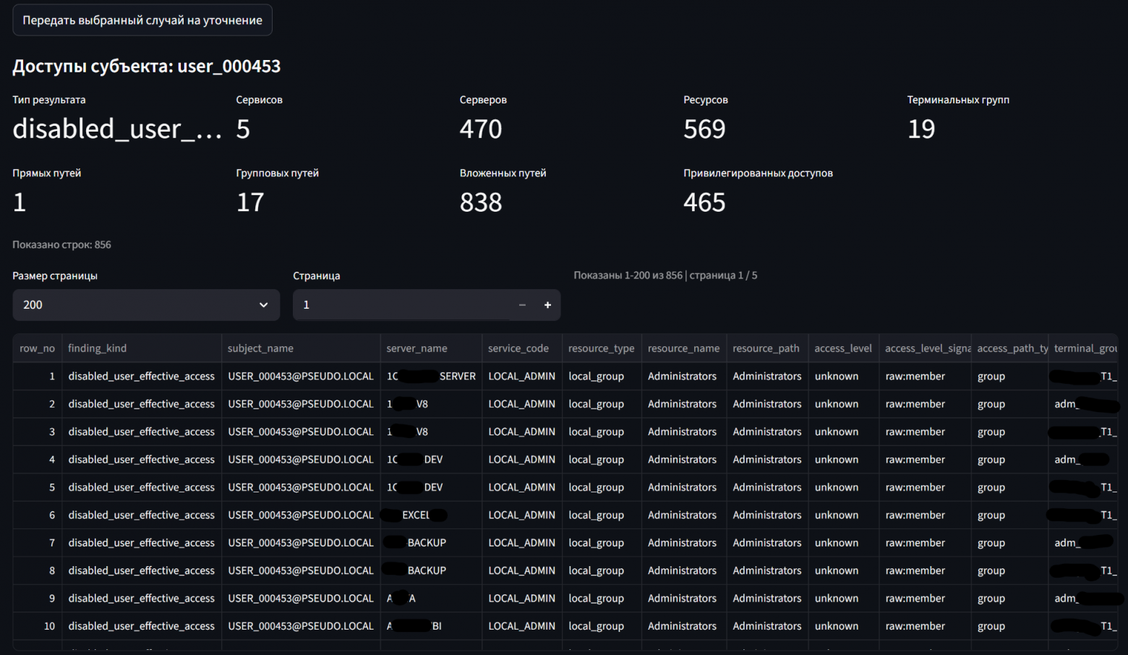1128x655 pixels.
Task: Select the LOCAL_ADMIN cell in row 2
Action: 522,404
